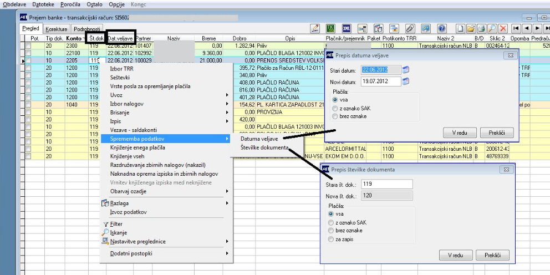Open the Obdelave menu
The width and height of the screenshot is (550, 275).
tap(14, 4)
